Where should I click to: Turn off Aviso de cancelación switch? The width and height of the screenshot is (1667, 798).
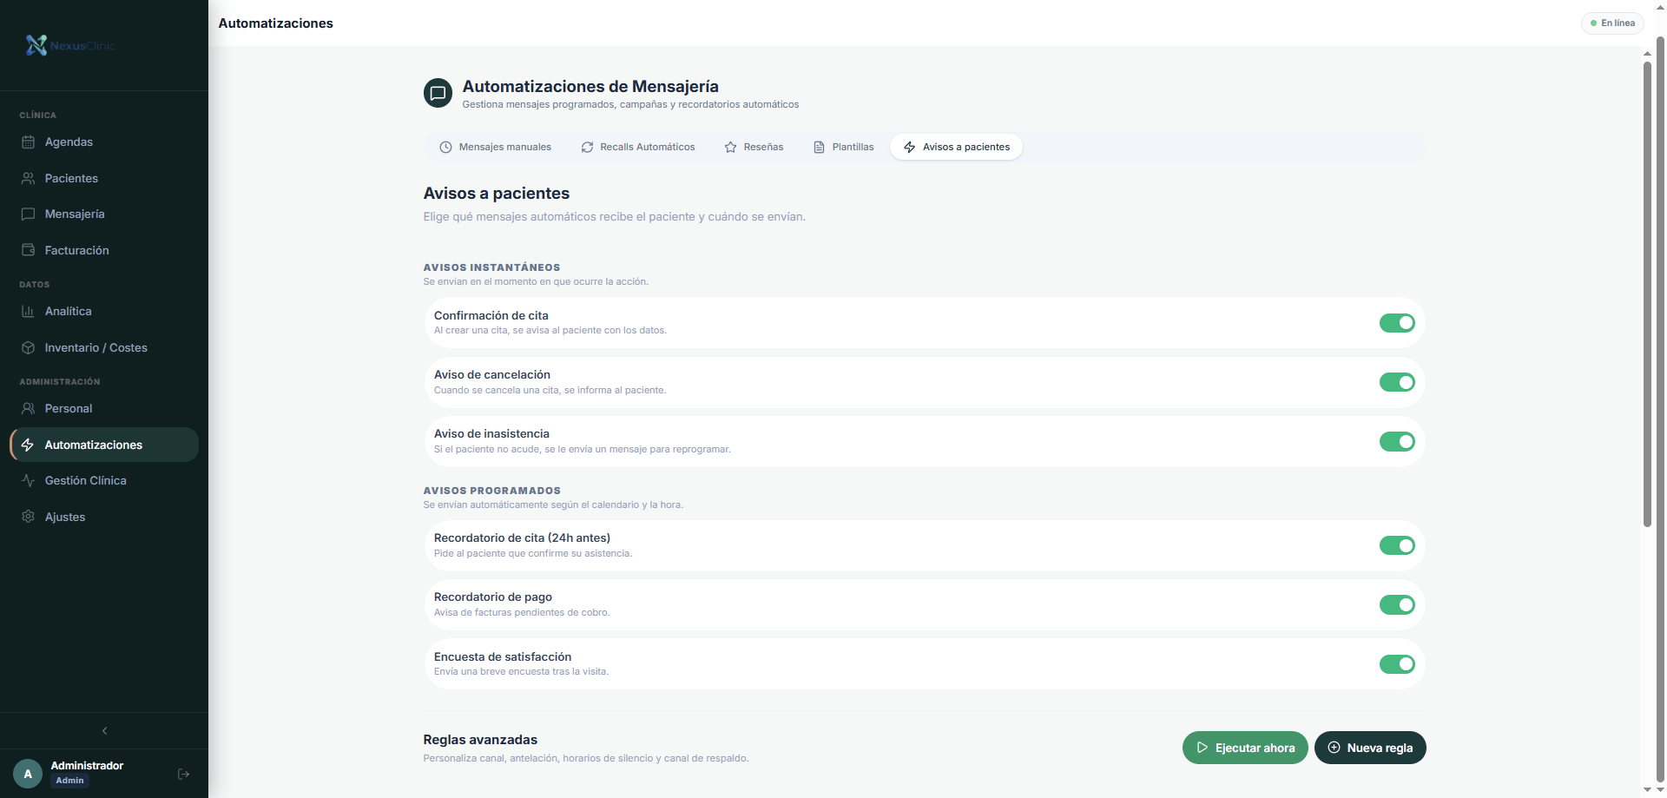pyautogui.click(x=1397, y=382)
